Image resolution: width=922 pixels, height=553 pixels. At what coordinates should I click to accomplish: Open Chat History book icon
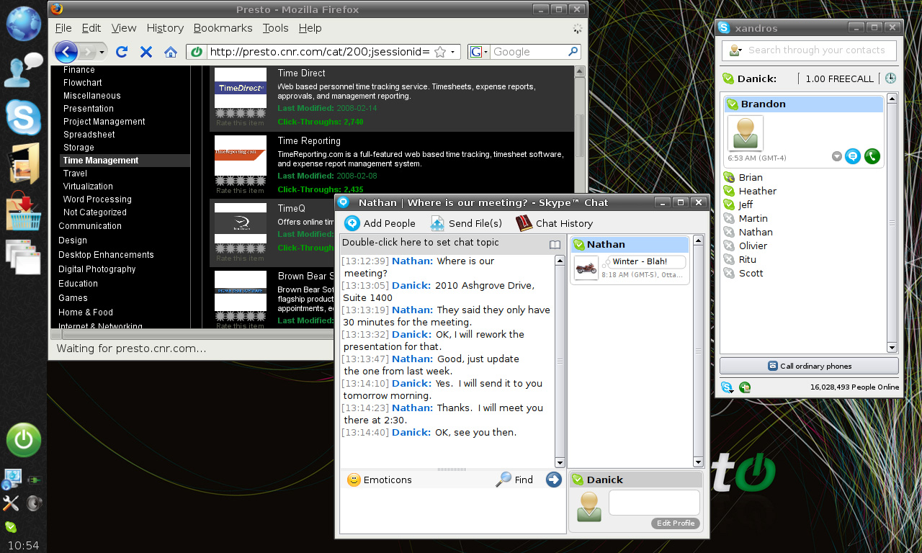[524, 223]
